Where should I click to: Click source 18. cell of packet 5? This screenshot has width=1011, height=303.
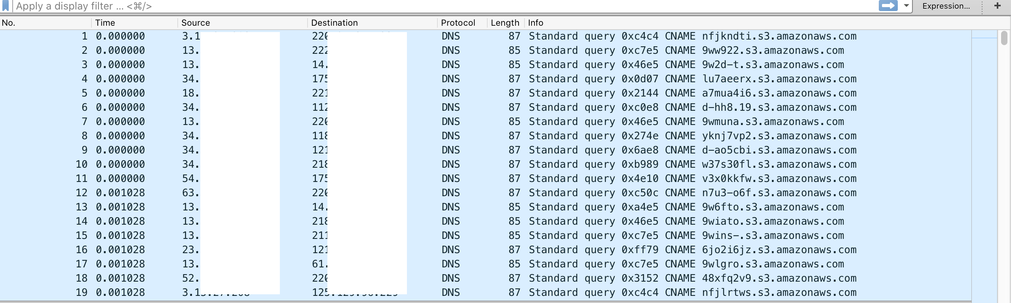(x=191, y=93)
